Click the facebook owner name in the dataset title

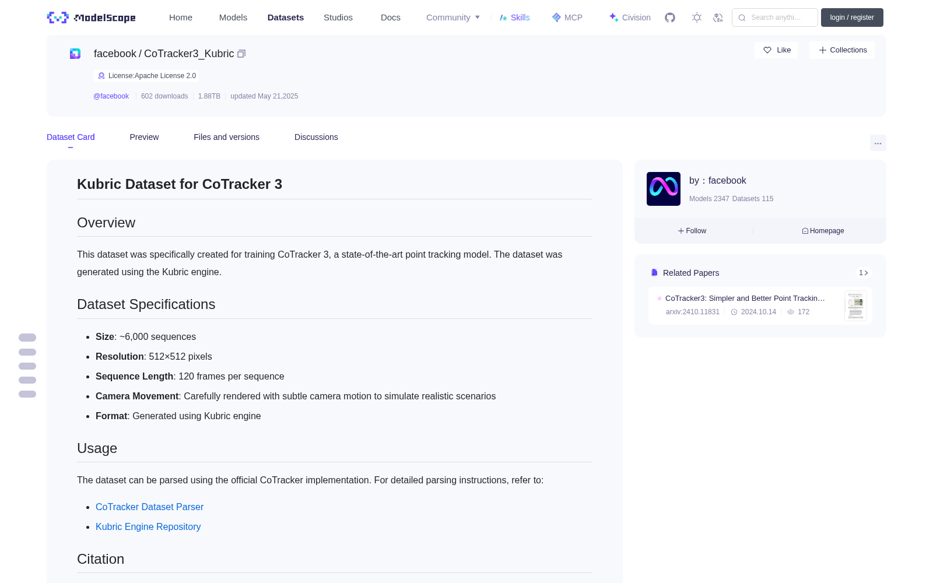[115, 54]
